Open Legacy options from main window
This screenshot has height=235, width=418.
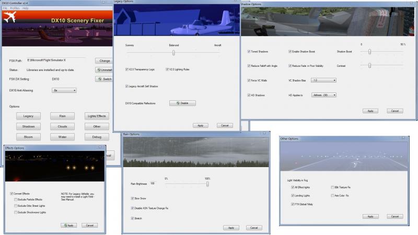[x=28, y=116]
